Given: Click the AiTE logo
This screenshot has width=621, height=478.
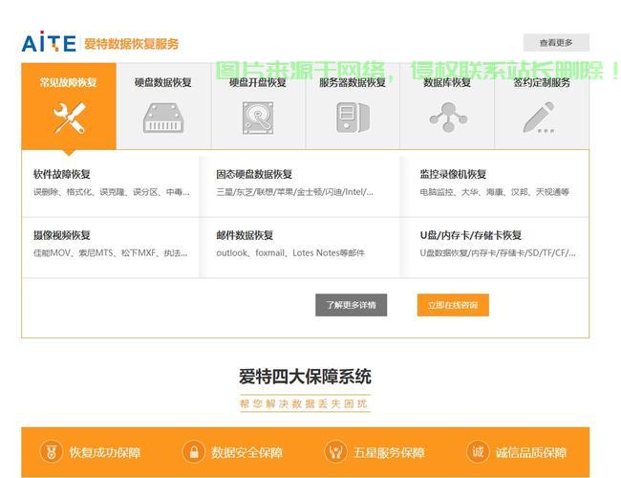Looking at the screenshot, I should point(49,42).
